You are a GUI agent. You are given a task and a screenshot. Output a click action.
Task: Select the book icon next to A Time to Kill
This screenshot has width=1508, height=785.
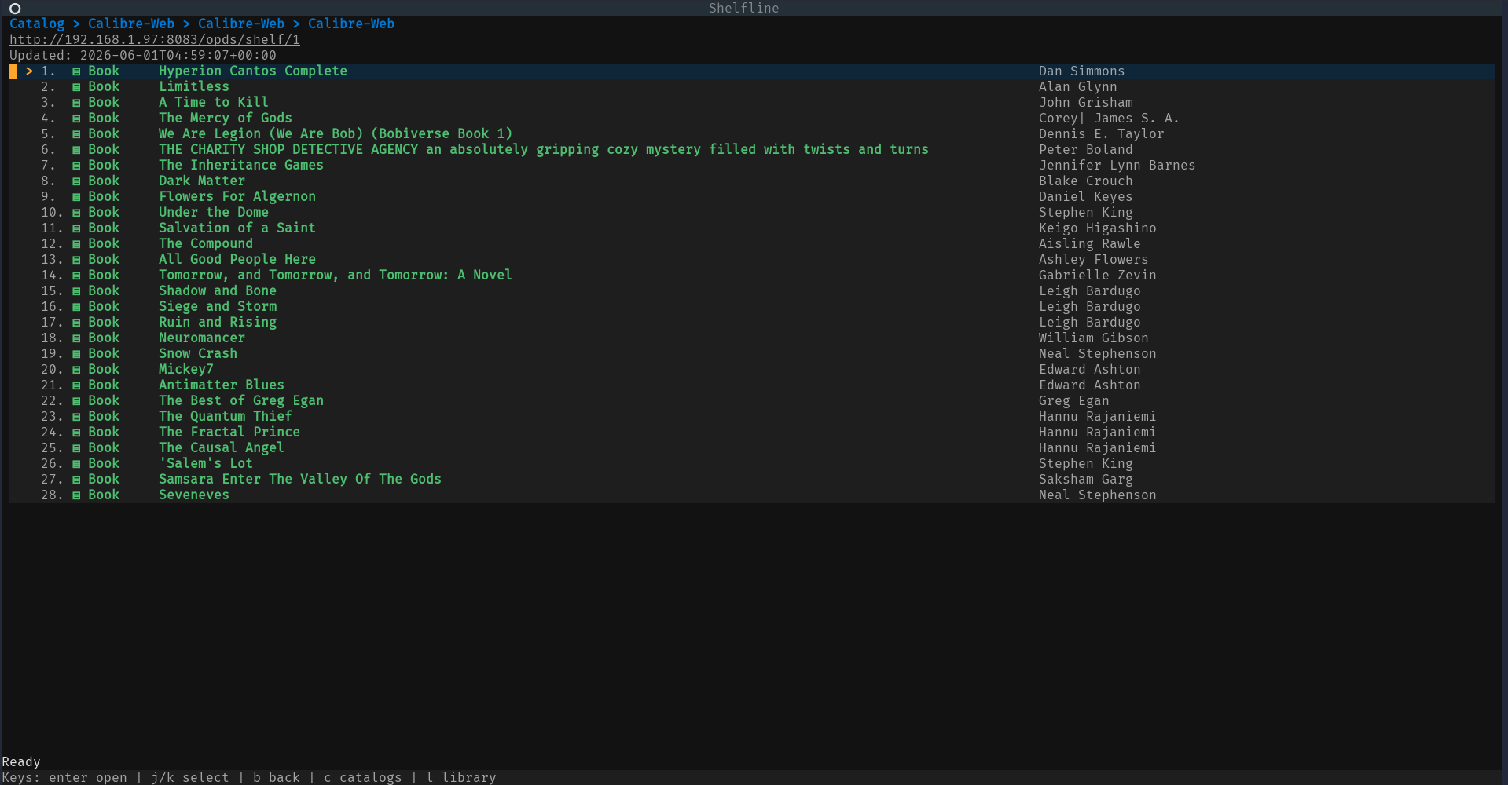pyautogui.click(x=76, y=103)
